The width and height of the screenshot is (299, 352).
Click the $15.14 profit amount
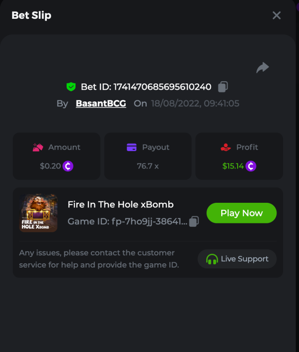[233, 166]
